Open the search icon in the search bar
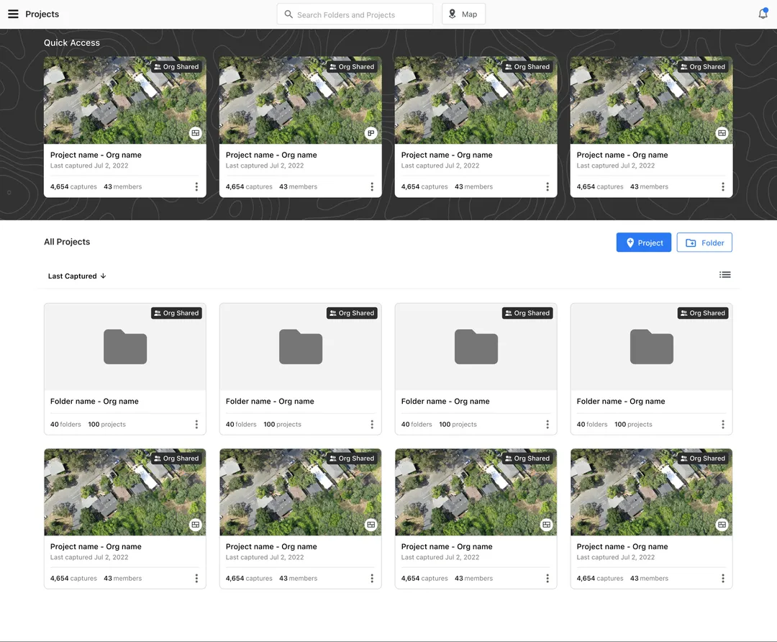Image resolution: width=777 pixels, height=642 pixels. click(x=288, y=14)
